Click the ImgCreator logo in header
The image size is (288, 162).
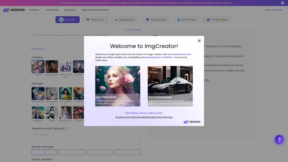(14, 10)
